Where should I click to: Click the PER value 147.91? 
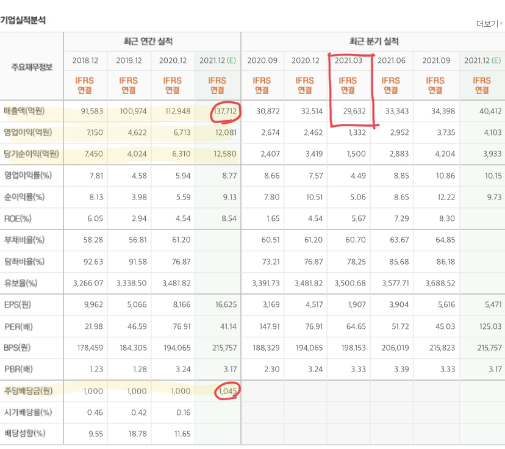click(x=270, y=326)
